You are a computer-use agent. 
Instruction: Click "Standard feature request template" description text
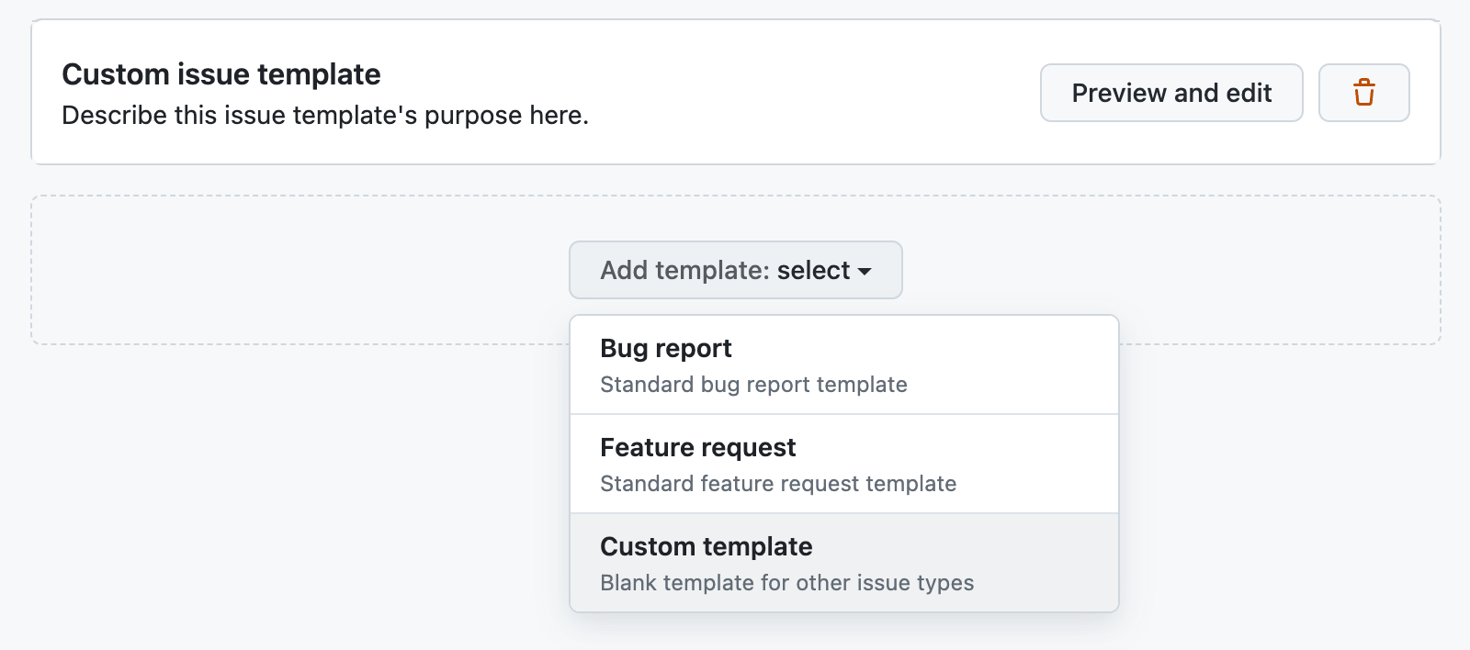click(x=778, y=484)
